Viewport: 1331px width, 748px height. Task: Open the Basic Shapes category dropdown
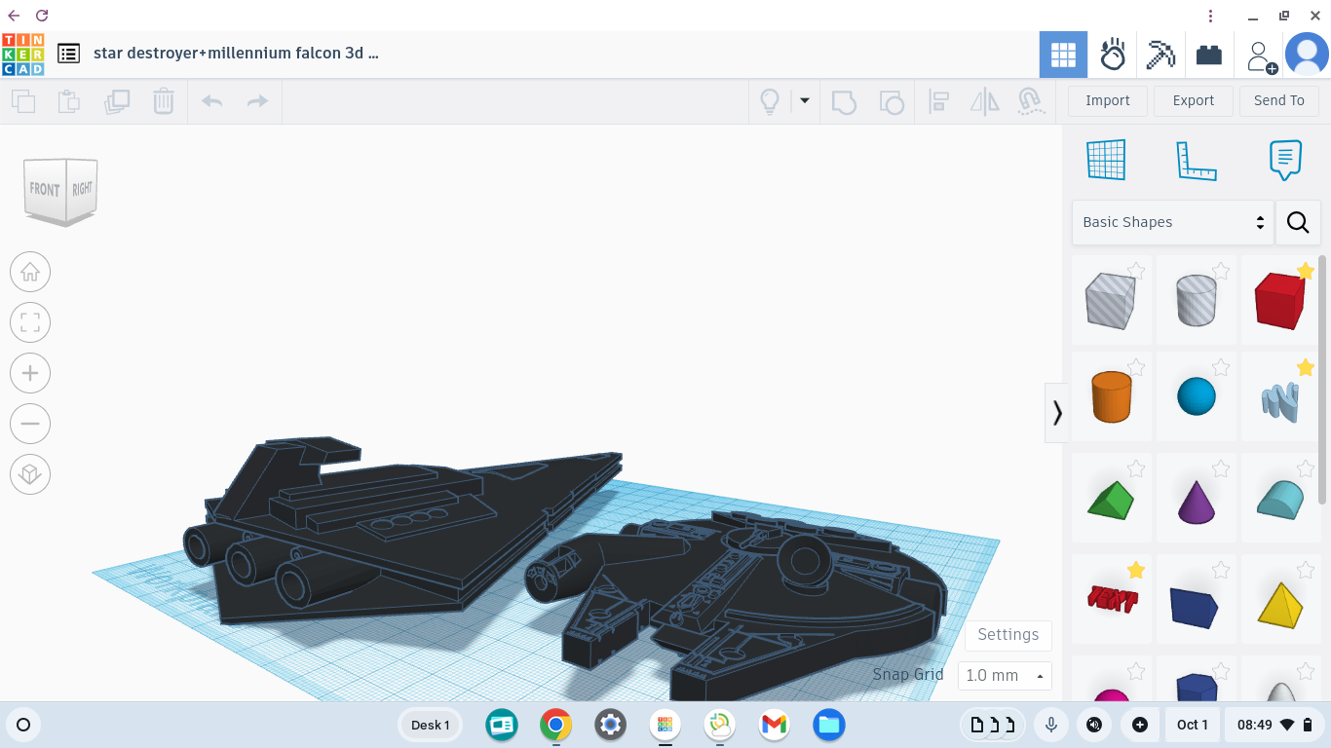tap(1173, 222)
